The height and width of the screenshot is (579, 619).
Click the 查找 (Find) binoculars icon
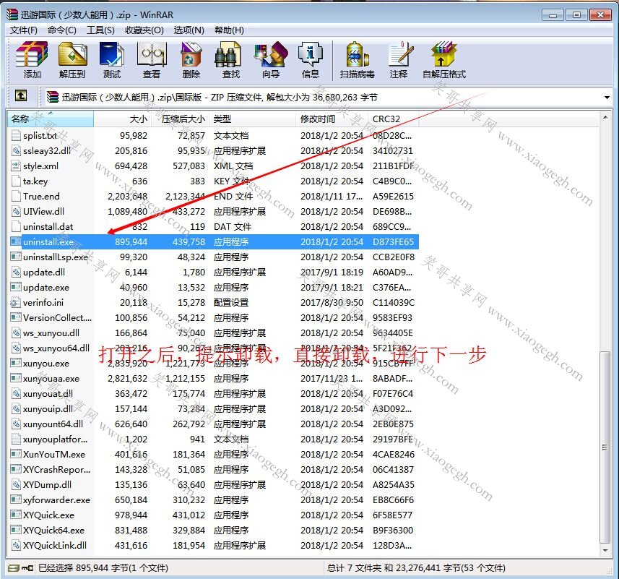pyautogui.click(x=231, y=60)
